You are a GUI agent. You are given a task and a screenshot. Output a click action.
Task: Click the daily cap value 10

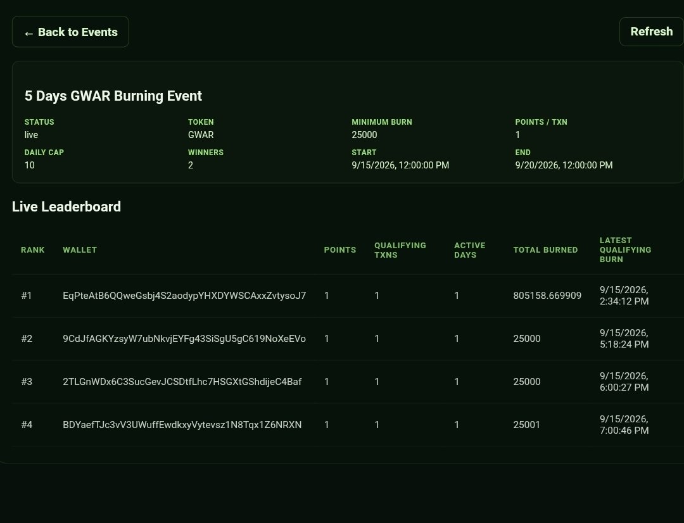[x=29, y=165]
